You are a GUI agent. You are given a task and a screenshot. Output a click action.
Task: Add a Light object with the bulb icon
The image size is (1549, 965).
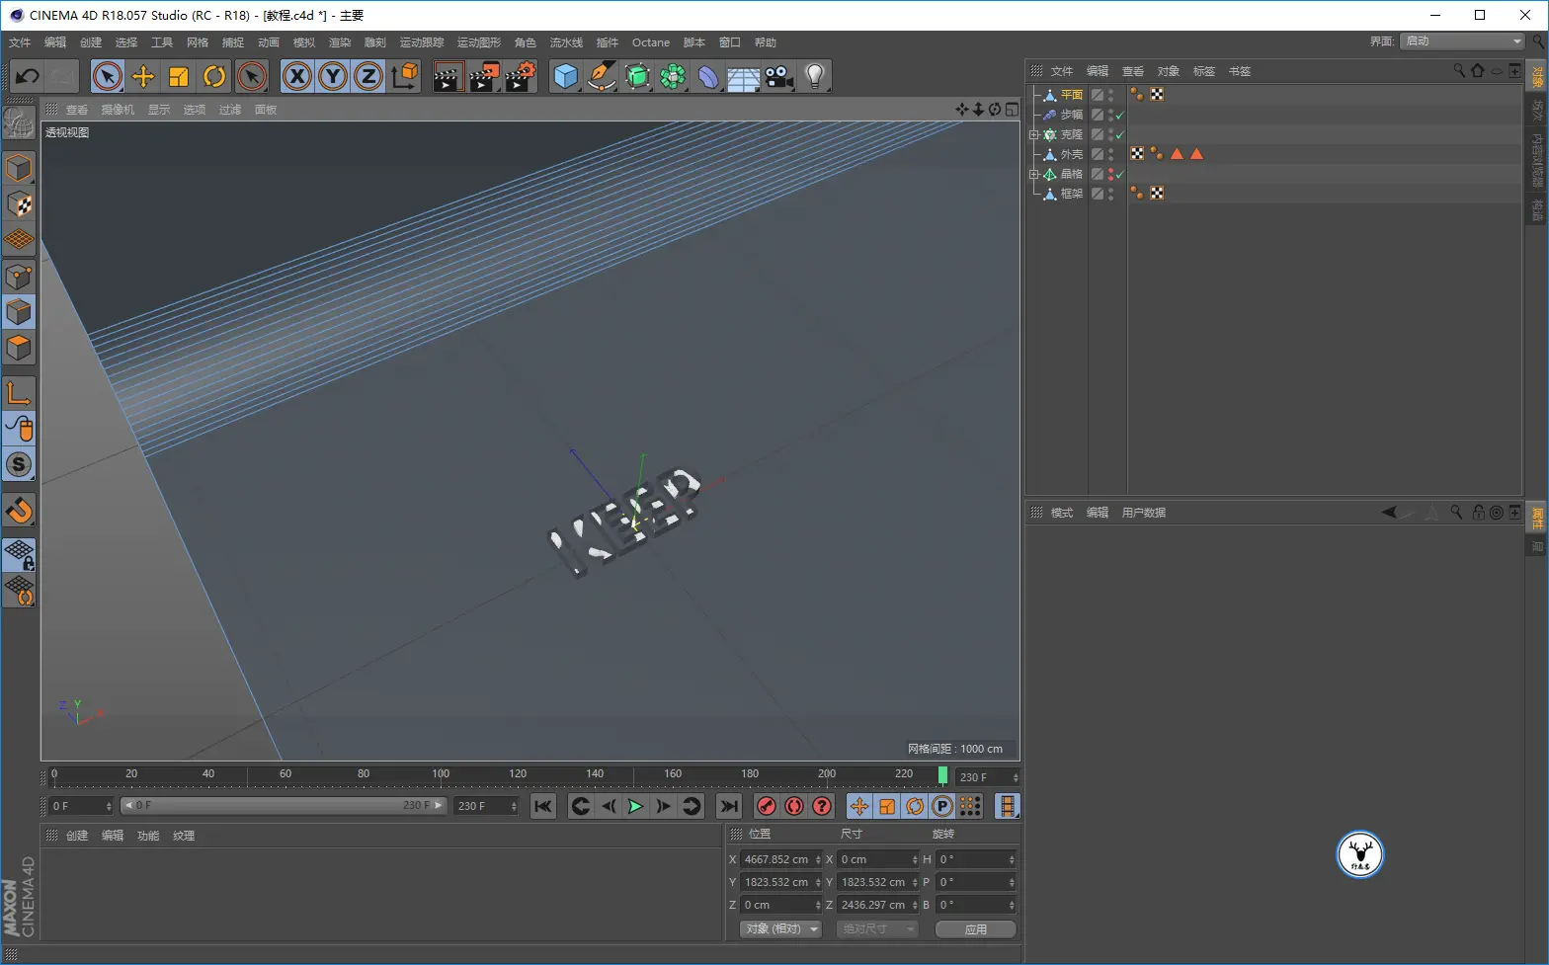tap(815, 76)
